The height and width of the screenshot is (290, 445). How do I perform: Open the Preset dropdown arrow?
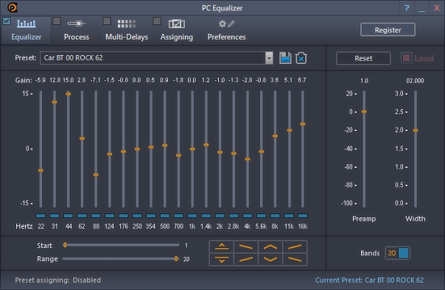click(x=269, y=58)
